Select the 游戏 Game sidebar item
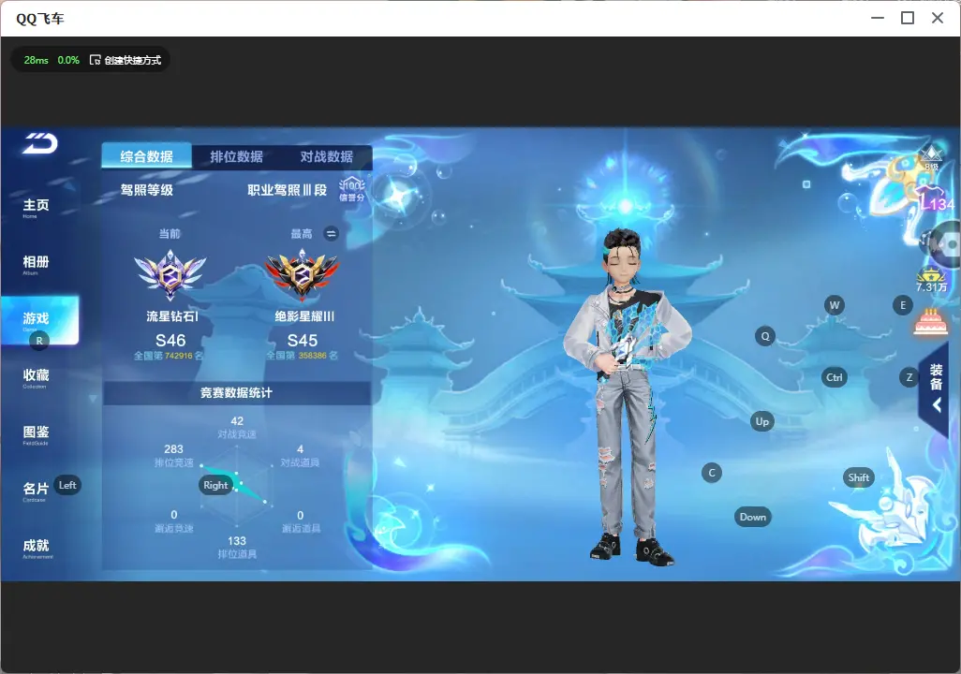The image size is (961, 674). coord(40,320)
